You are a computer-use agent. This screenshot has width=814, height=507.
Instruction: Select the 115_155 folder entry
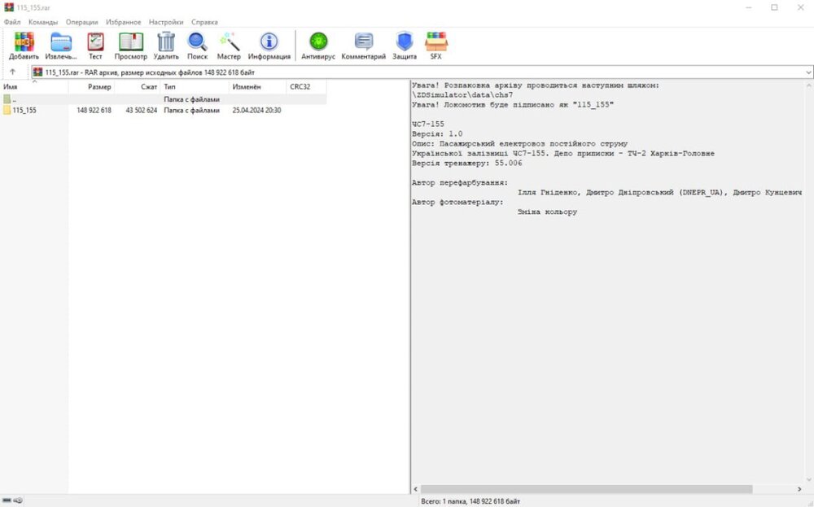(x=24, y=110)
